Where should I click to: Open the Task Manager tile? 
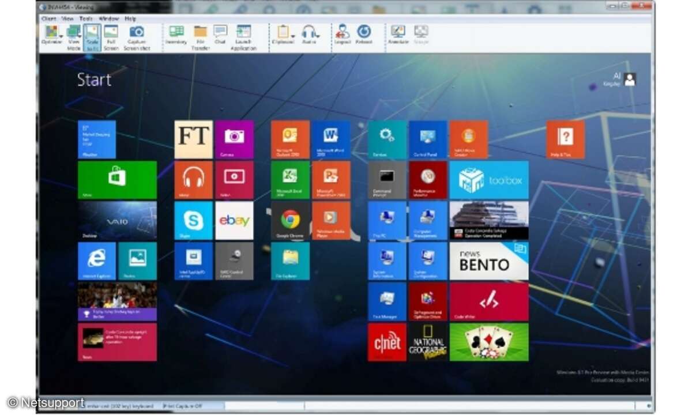[x=387, y=301]
